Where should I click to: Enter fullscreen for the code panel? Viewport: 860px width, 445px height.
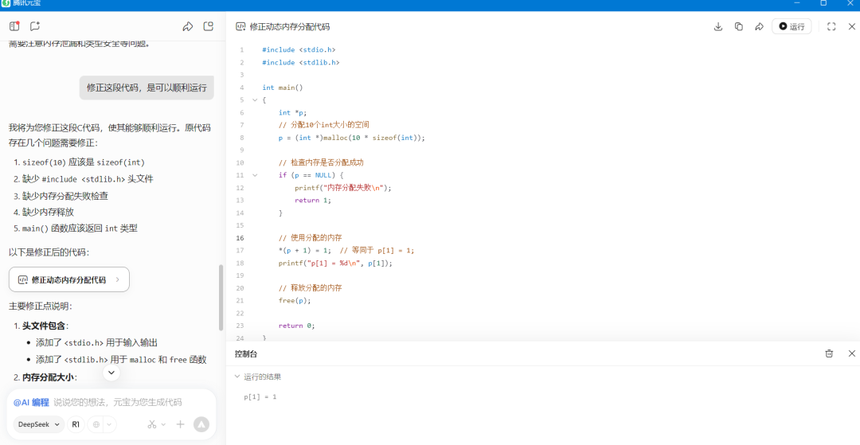[831, 26]
